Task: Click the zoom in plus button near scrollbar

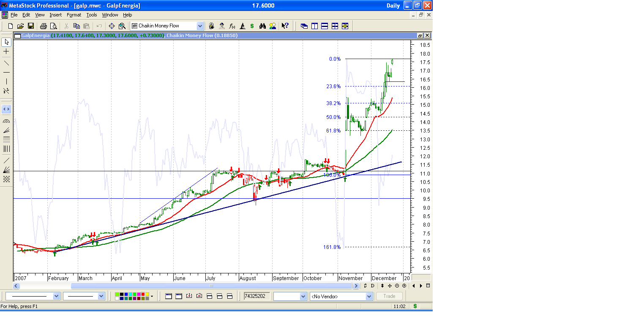Action: point(404,286)
